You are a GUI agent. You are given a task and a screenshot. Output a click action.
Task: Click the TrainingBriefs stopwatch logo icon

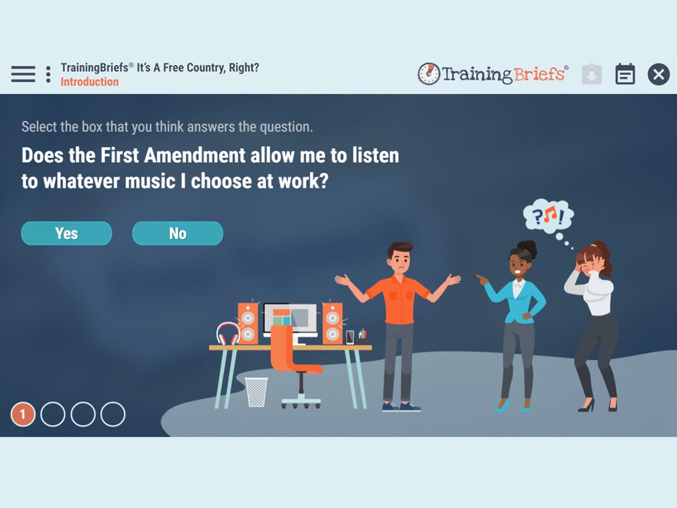[428, 74]
